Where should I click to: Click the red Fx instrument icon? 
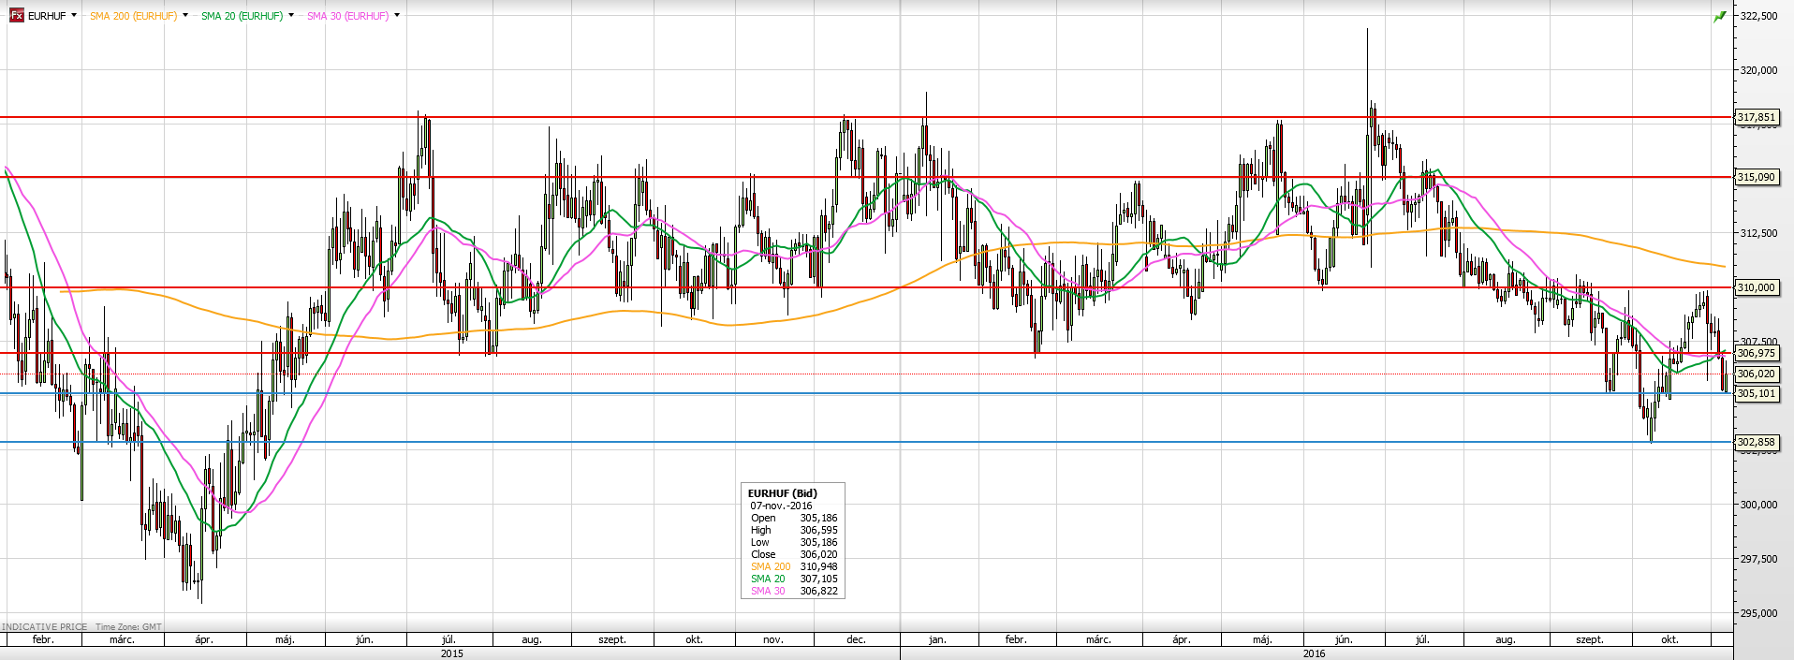(x=16, y=16)
